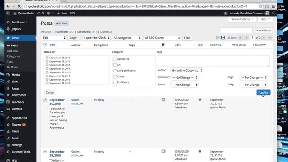288x162 pixels.
Task: Click the WordPress logo in admin bar
Action: point(8,13)
